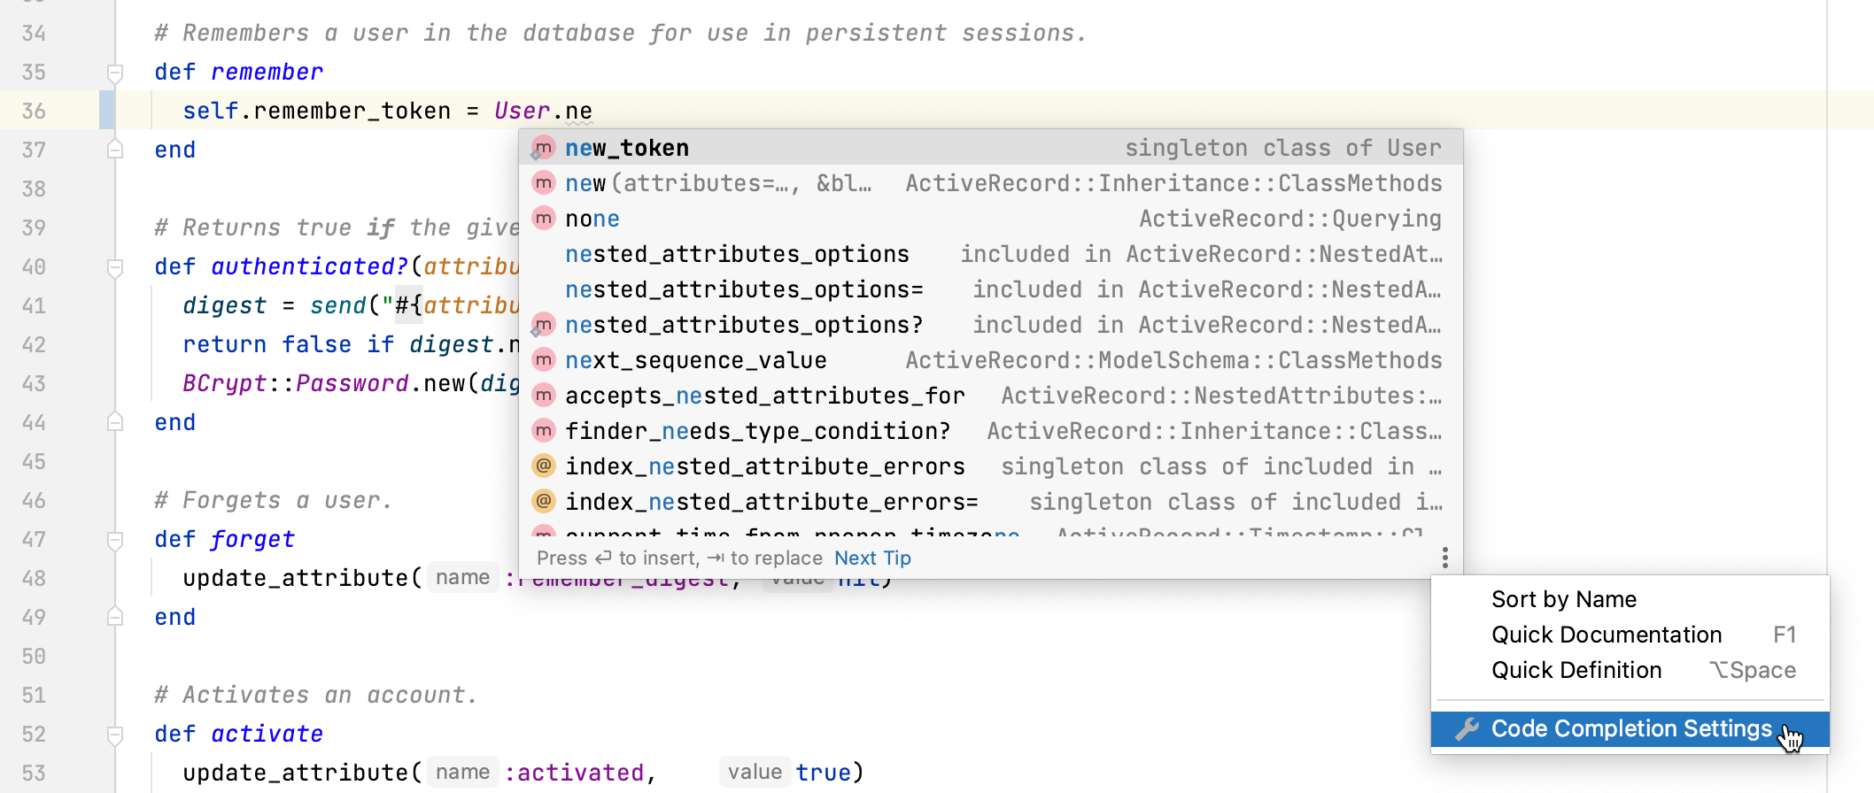Fold the activate method definition

(115, 735)
